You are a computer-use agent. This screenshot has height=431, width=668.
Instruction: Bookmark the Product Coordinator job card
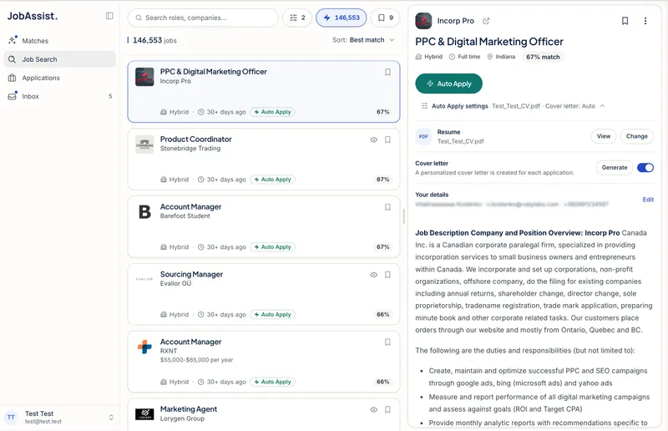pyautogui.click(x=387, y=139)
